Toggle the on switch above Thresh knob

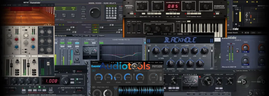(x=94, y=71)
